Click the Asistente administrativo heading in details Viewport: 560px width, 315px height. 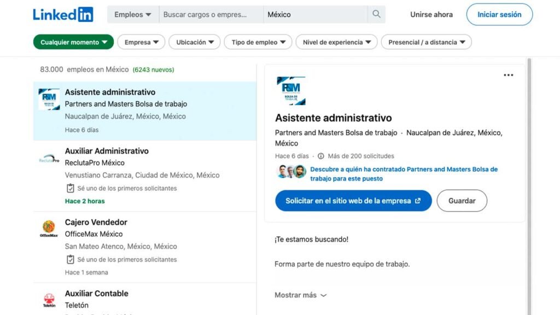click(x=333, y=118)
